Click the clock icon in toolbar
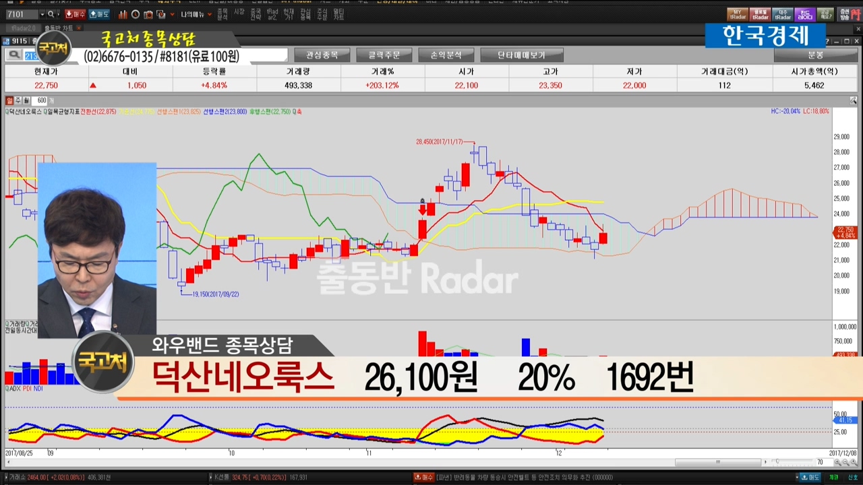The height and width of the screenshot is (485, 863). 136,14
